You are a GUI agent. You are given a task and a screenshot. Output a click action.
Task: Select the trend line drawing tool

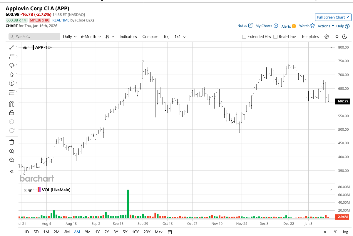[12, 47]
